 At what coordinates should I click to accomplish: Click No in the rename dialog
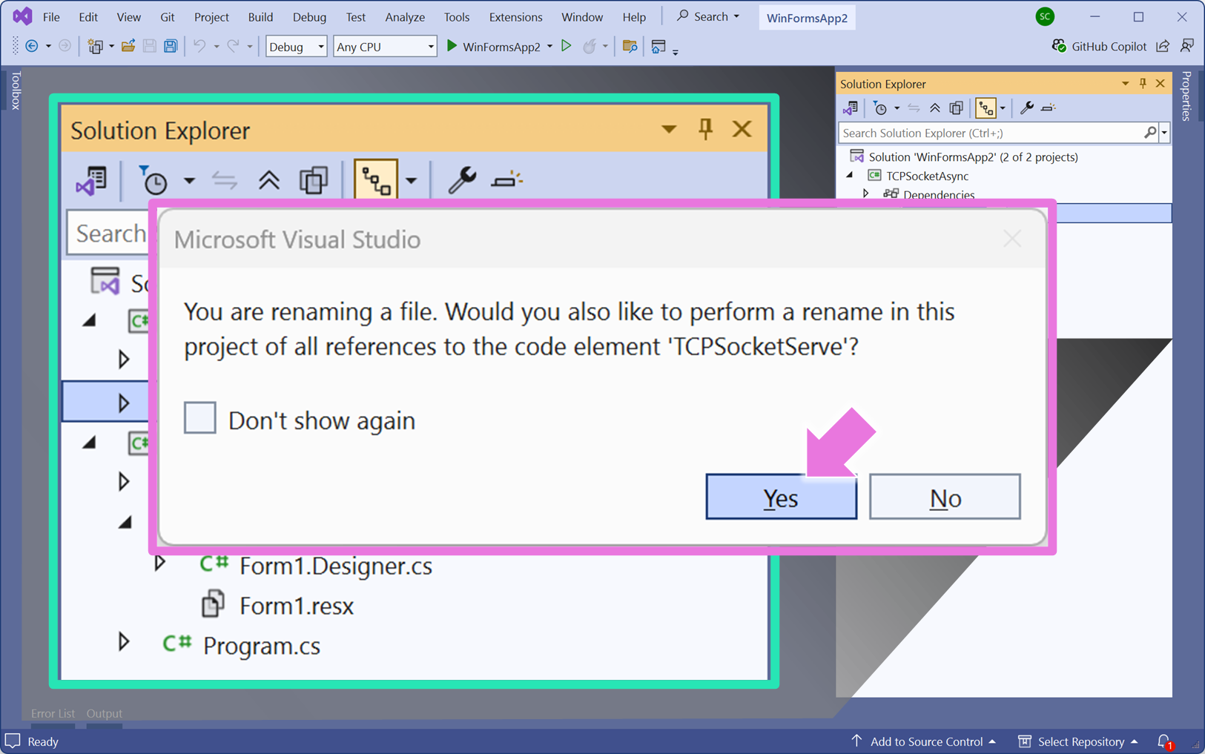coord(945,497)
